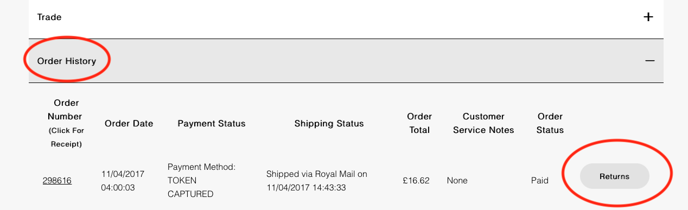Click the £16.62 order total

point(416,180)
